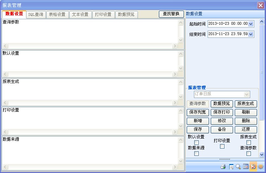Click the 数据预览 button in 报表管理 group
The width and height of the screenshot is (266, 173).
coord(222,104)
